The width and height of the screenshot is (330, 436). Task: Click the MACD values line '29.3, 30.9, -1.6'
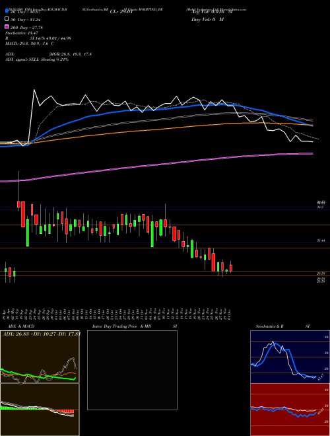(x=30, y=44)
